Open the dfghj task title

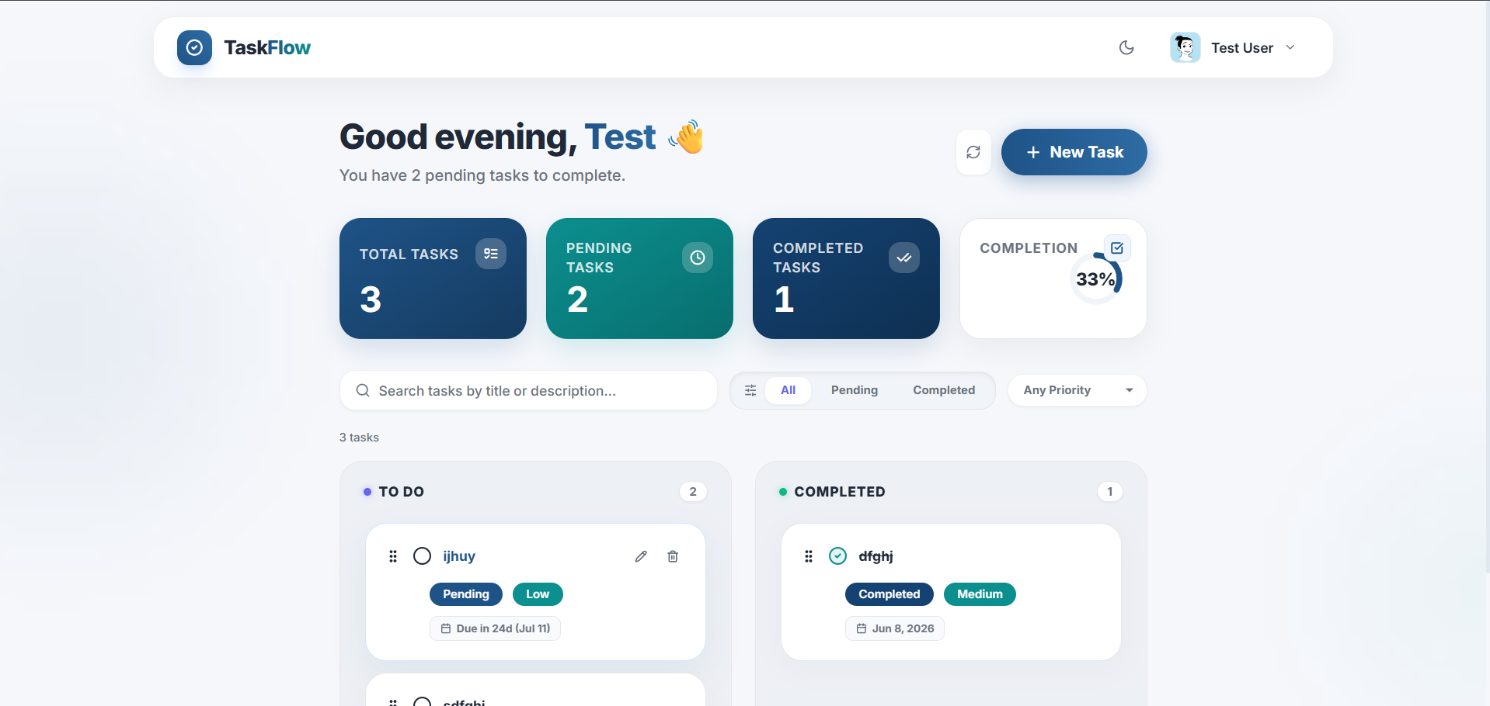(x=876, y=556)
